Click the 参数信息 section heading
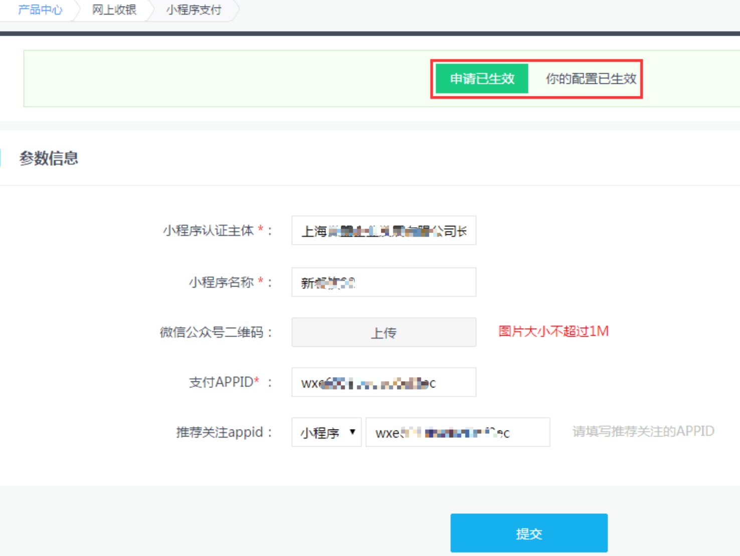740x556 pixels. coord(49,159)
